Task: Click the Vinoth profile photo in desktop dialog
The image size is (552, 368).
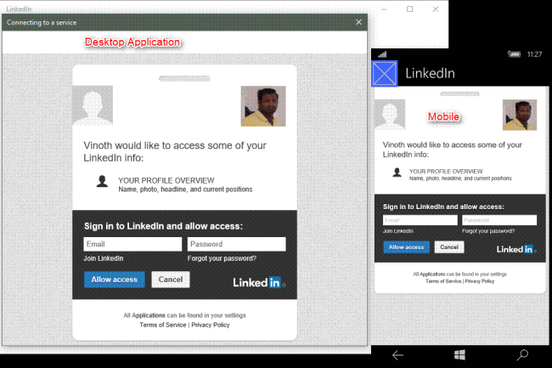Action: (263, 106)
